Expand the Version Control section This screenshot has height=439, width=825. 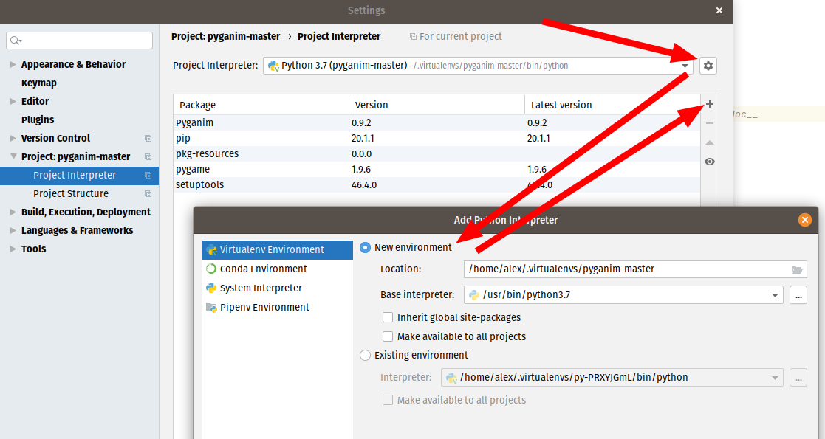[13, 138]
